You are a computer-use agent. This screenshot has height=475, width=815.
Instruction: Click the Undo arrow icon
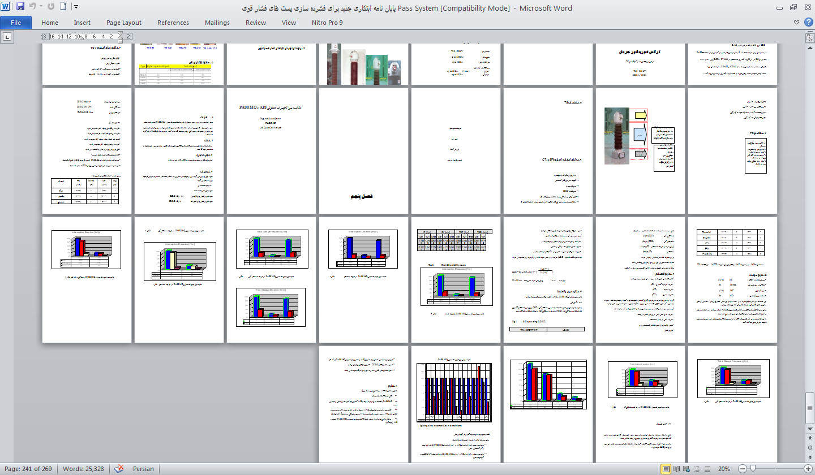(x=33, y=7)
